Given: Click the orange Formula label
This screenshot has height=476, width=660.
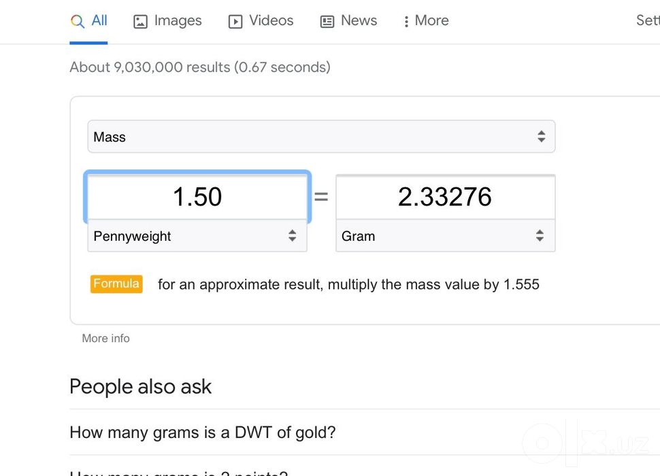Looking at the screenshot, I should pyautogui.click(x=116, y=284).
